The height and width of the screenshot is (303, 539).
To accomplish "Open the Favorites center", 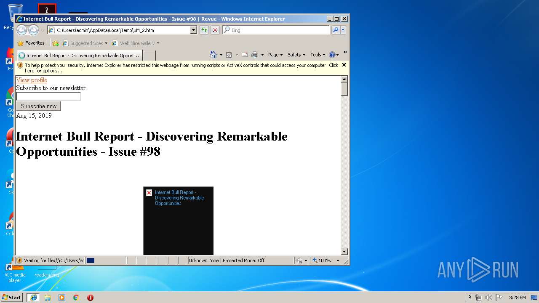I will pyautogui.click(x=31, y=43).
